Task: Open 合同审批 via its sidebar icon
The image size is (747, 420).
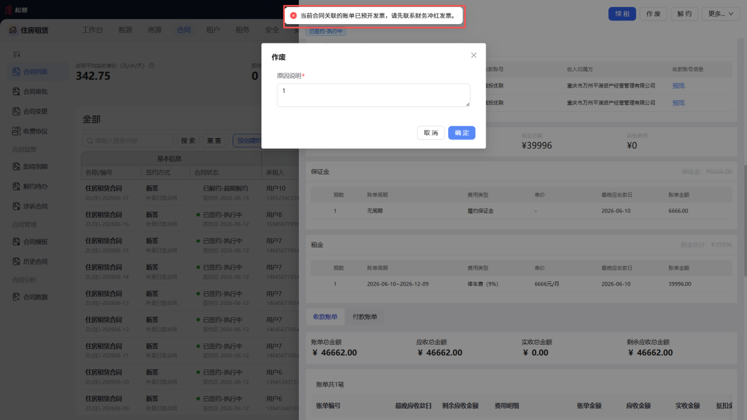Action: coord(16,92)
